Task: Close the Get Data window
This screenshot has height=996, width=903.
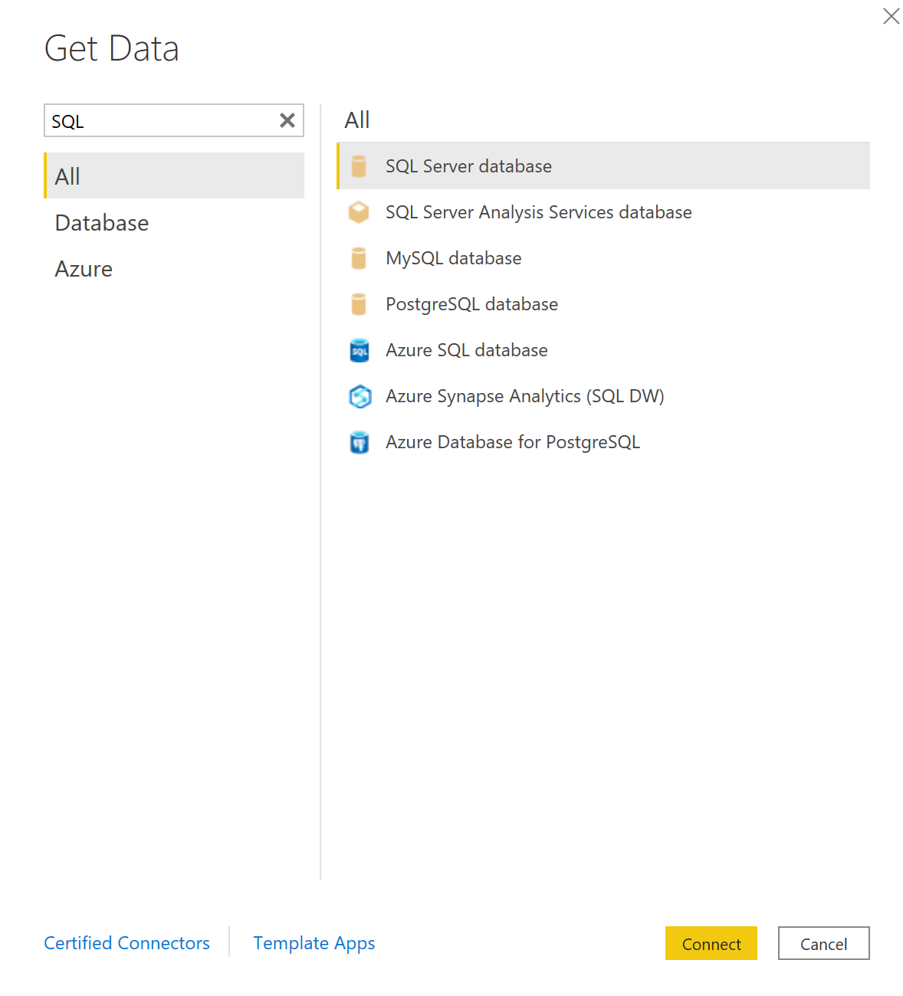Action: [891, 16]
